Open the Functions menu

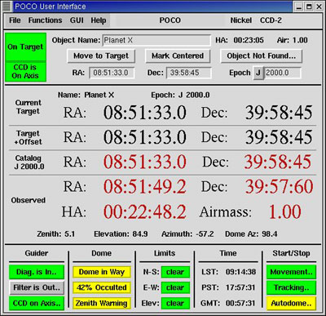tap(45, 20)
